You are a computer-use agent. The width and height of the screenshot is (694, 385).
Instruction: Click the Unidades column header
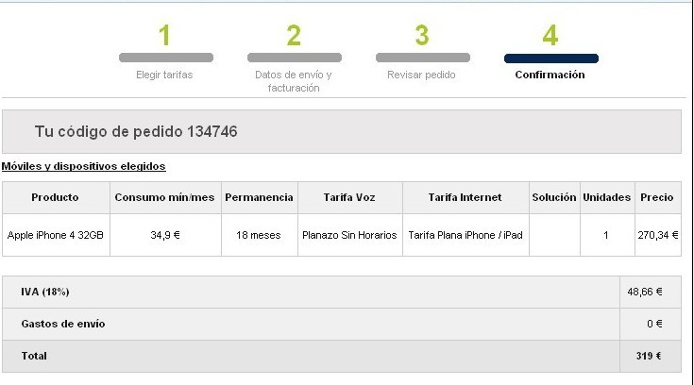coord(606,197)
